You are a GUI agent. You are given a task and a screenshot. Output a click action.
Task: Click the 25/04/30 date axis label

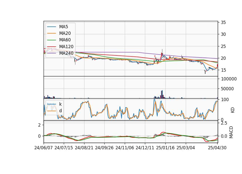point(217,148)
